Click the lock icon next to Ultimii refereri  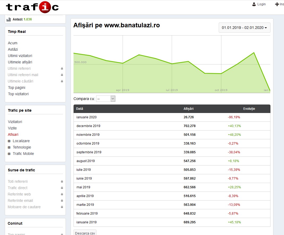pos(62,68)
